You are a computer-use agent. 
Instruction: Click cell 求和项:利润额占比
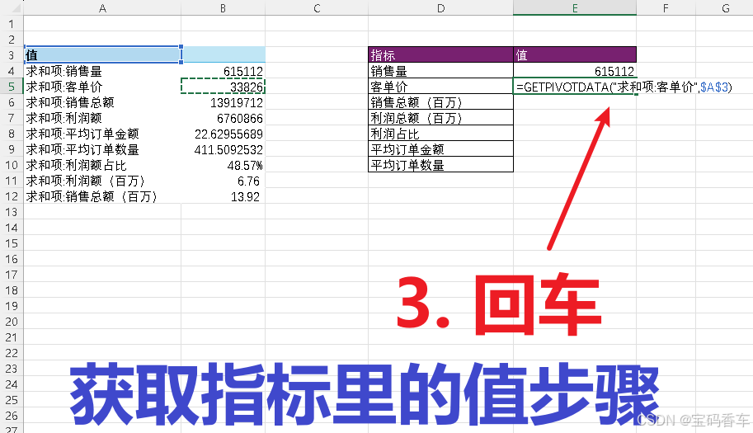pyautogui.click(x=102, y=165)
